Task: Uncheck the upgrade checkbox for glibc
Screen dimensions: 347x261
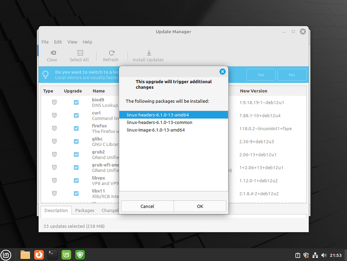Action: 76,141
